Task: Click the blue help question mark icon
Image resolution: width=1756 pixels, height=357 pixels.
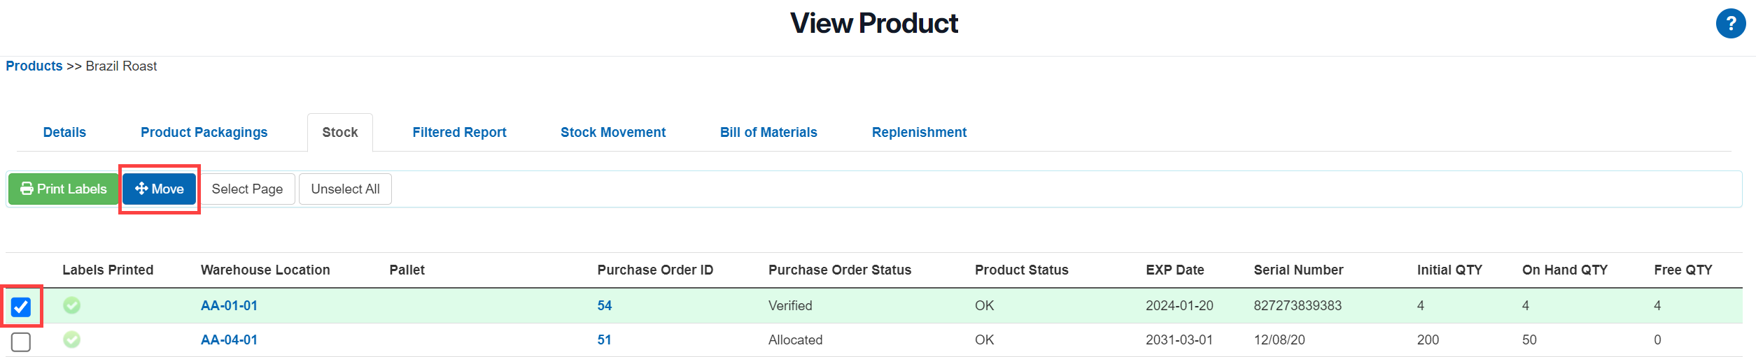Action: click(1730, 24)
